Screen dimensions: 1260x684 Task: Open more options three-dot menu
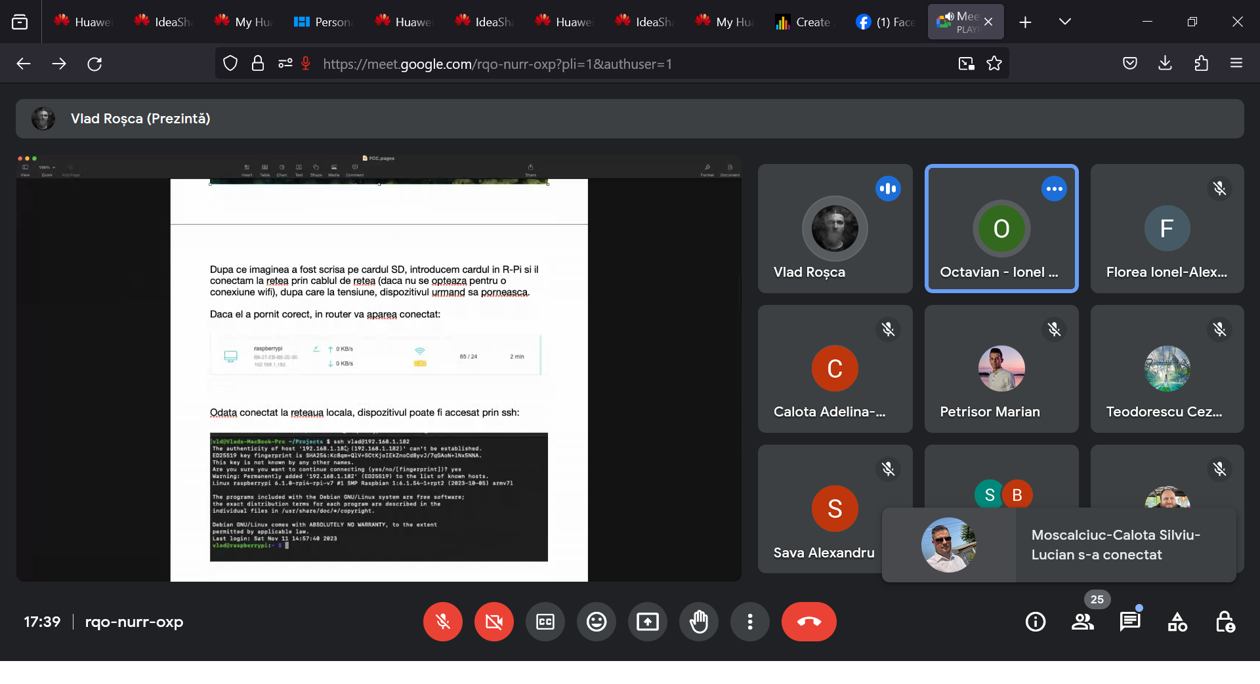coord(750,622)
